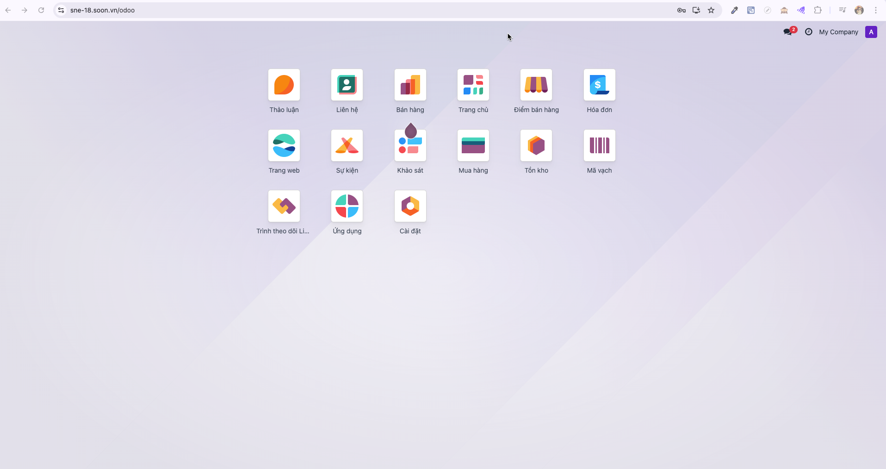Open the Mã vạch barcode app
This screenshot has height=469, width=886.
(x=600, y=145)
